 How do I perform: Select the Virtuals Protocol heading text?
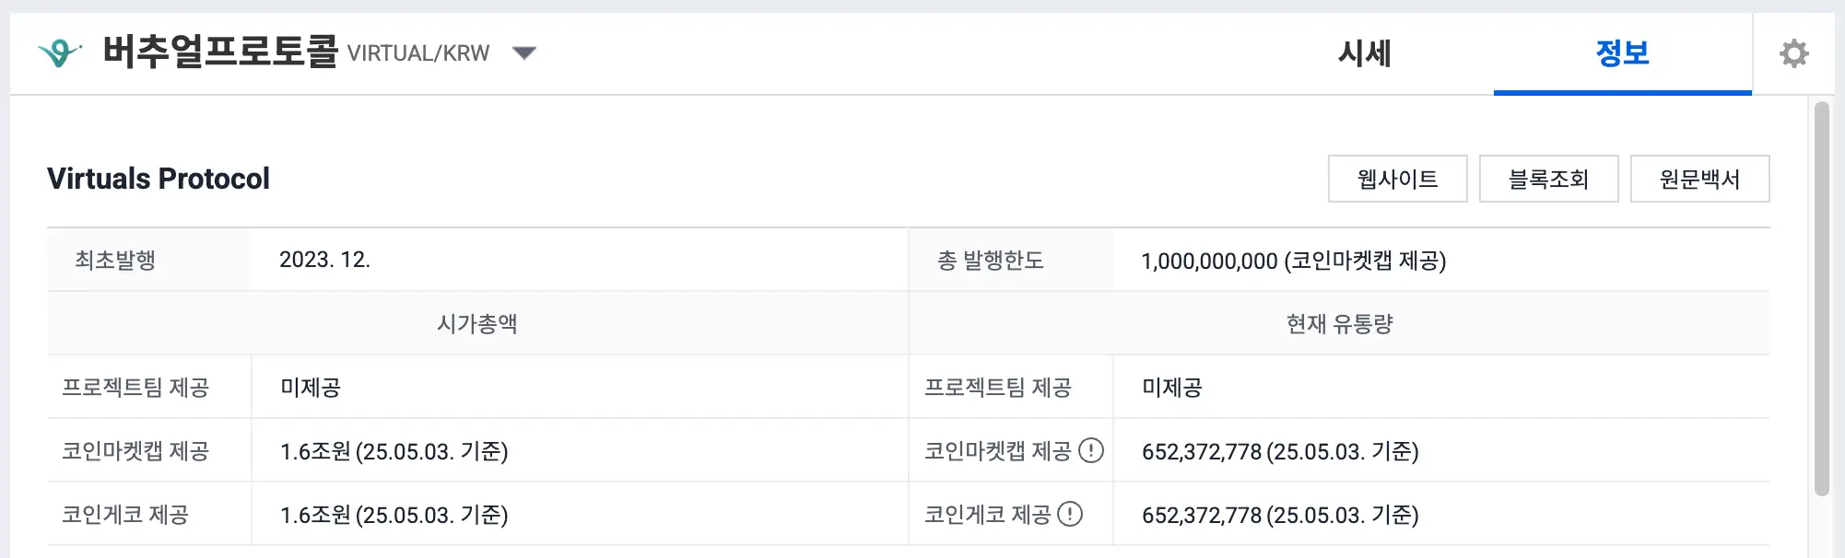point(159,178)
